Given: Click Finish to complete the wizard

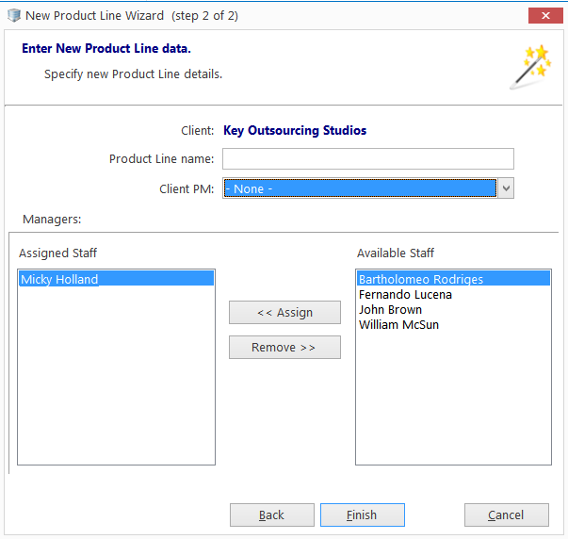Looking at the screenshot, I should 363,514.
